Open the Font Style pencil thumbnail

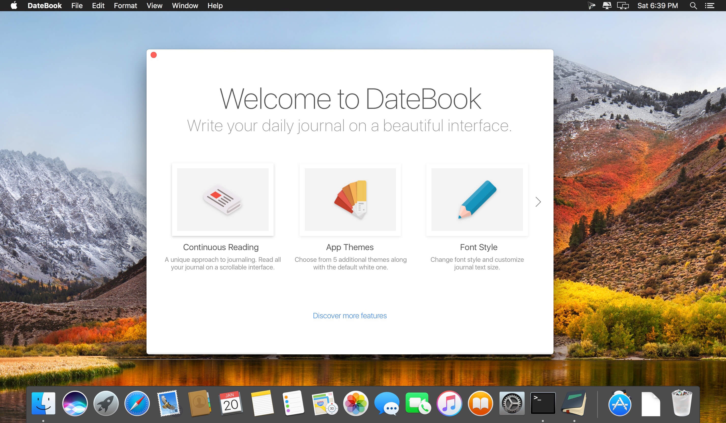(477, 200)
